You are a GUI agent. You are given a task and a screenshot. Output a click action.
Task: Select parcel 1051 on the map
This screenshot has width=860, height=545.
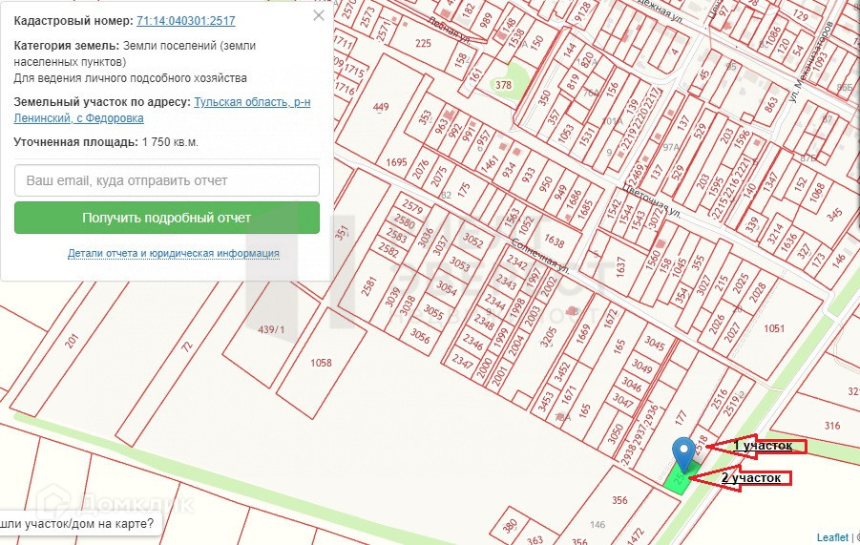click(774, 328)
